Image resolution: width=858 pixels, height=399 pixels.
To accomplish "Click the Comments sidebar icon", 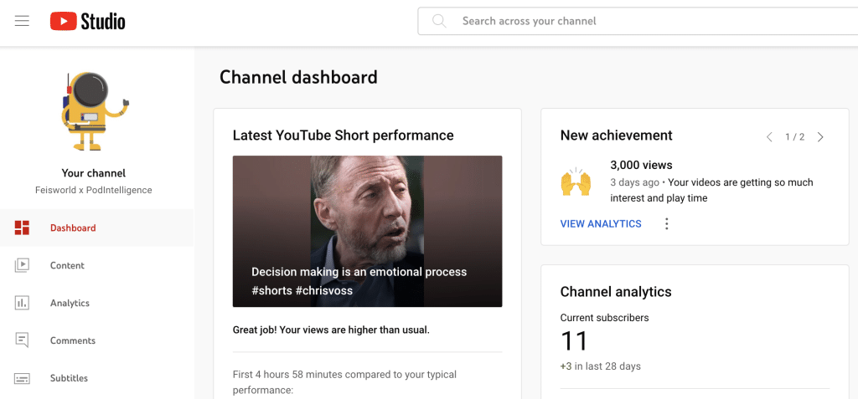I will [x=22, y=340].
